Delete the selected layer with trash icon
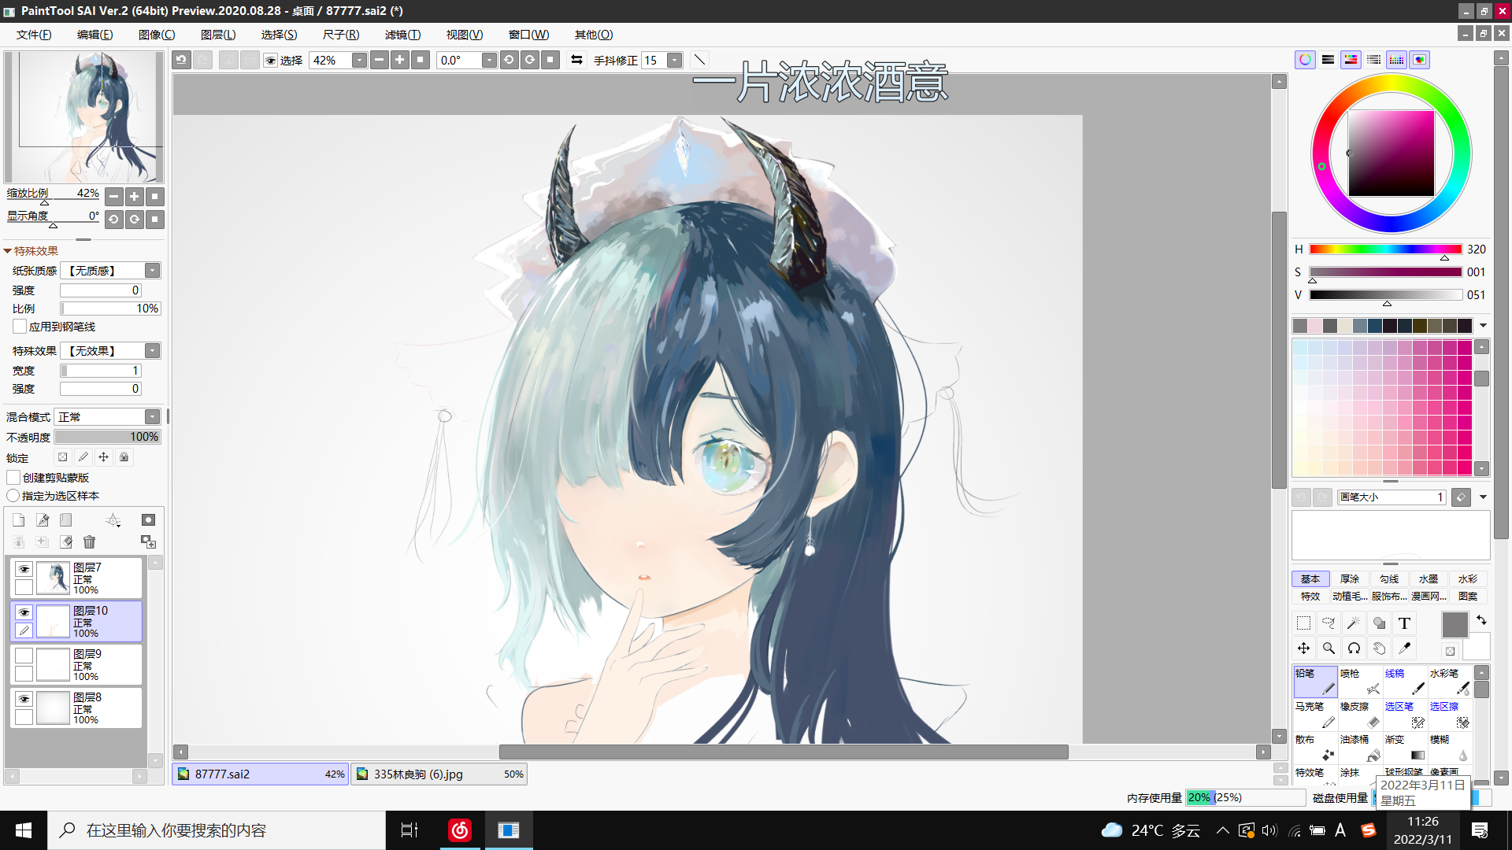This screenshot has height=850, width=1512. click(89, 542)
